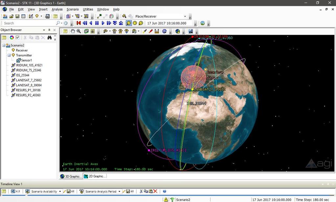
Task: Open the new scenario icon in main toolbar
Action: coord(5,16)
